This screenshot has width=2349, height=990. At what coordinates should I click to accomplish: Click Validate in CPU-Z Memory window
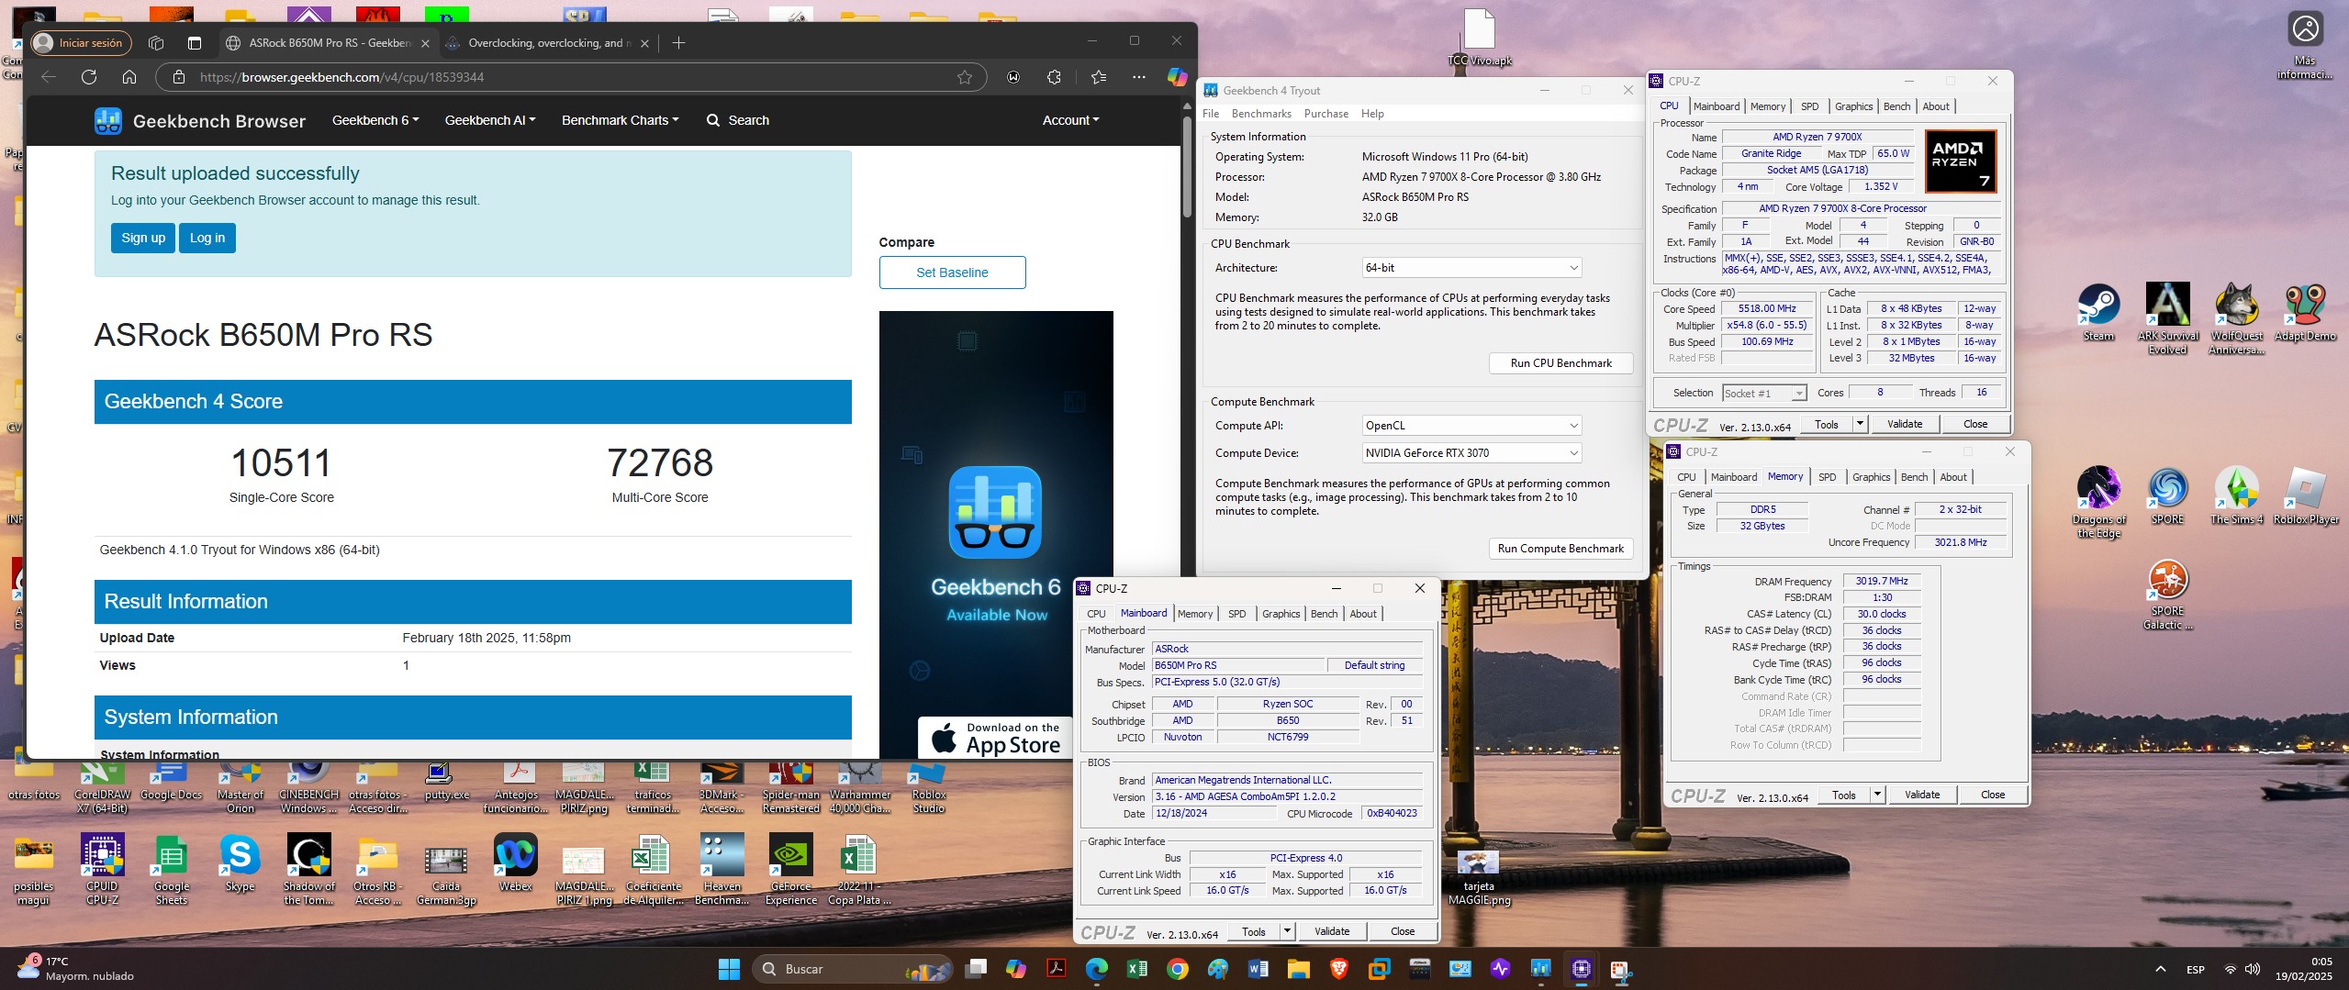(x=1921, y=795)
